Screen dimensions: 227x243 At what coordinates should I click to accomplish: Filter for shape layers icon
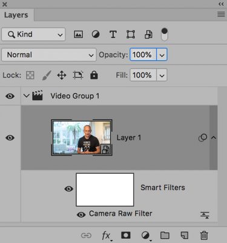[x=131, y=35]
